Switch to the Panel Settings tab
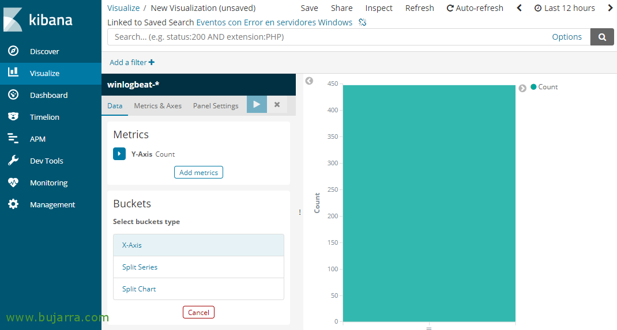The width and height of the screenshot is (617, 330). coord(216,105)
